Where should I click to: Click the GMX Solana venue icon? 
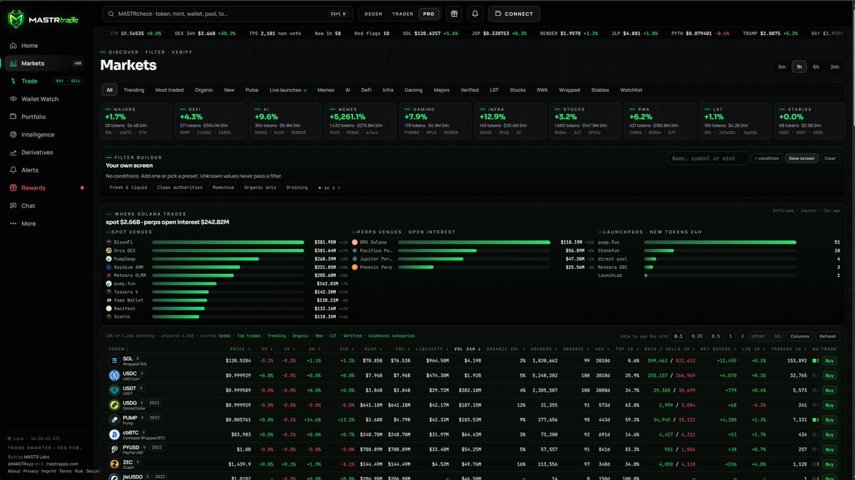pos(355,242)
